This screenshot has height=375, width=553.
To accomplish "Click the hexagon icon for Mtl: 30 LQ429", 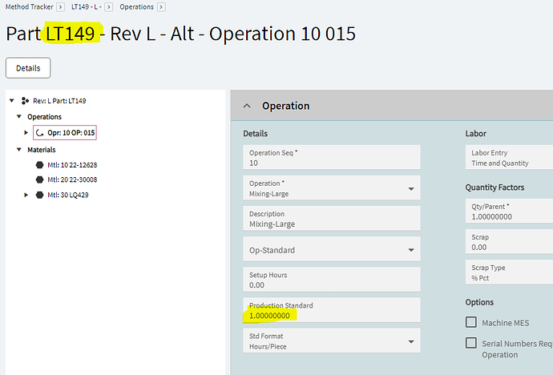I will click(x=39, y=195).
